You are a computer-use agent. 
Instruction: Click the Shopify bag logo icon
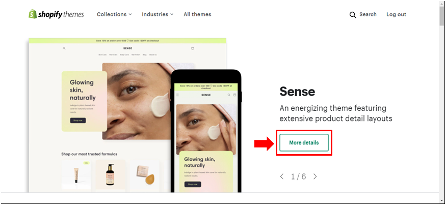tap(33, 14)
